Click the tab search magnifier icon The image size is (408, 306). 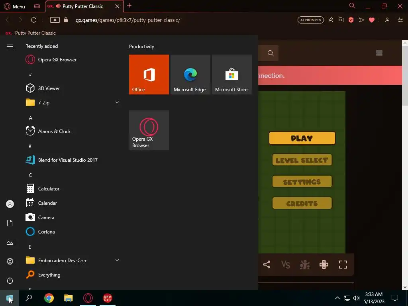pos(352,6)
